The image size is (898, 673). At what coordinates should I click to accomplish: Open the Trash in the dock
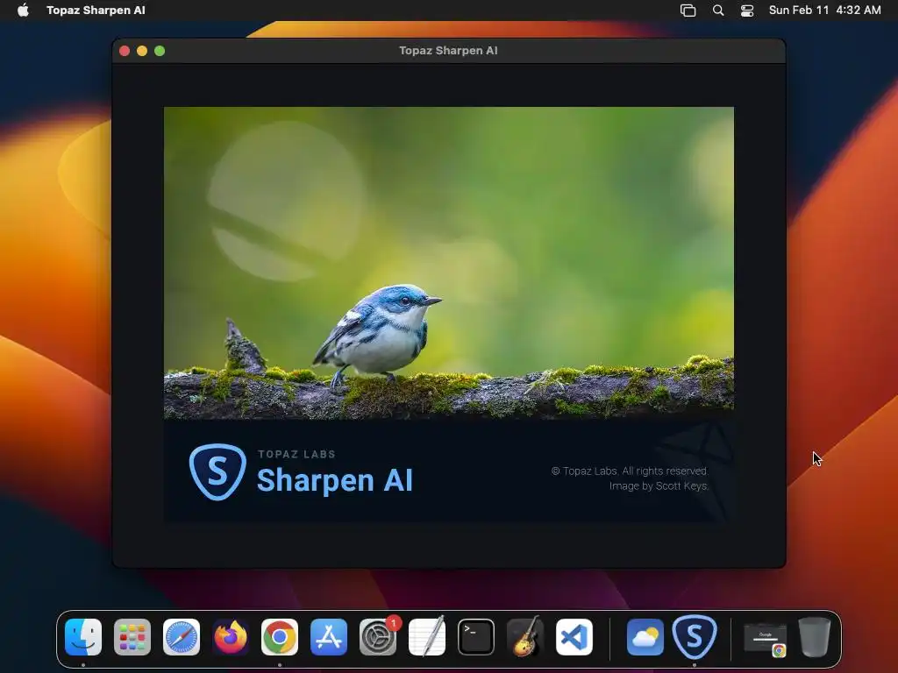(815, 637)
